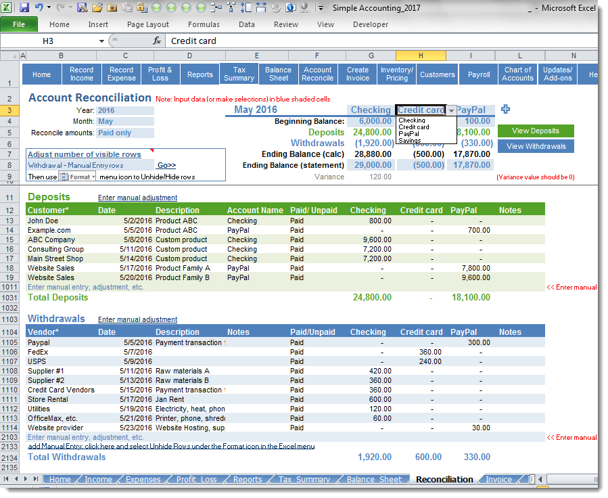Select the 29,000.00 statement balance cell
The width and height of the screenshot is (608, 498).
pos(371,165)
